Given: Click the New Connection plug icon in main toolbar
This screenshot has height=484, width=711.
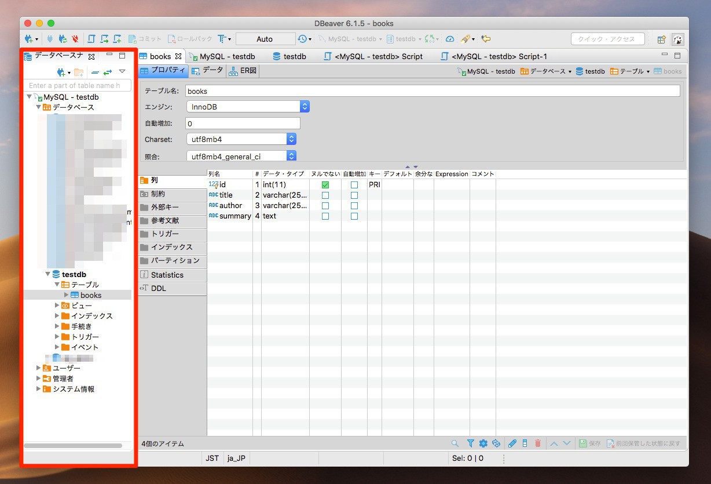Looking at the screenshot, I should tap(29, 39).
